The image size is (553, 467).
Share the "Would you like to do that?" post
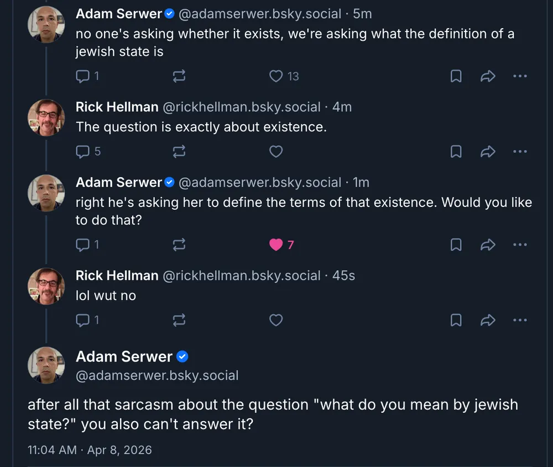pyautogui.click(x=488, y=244)
